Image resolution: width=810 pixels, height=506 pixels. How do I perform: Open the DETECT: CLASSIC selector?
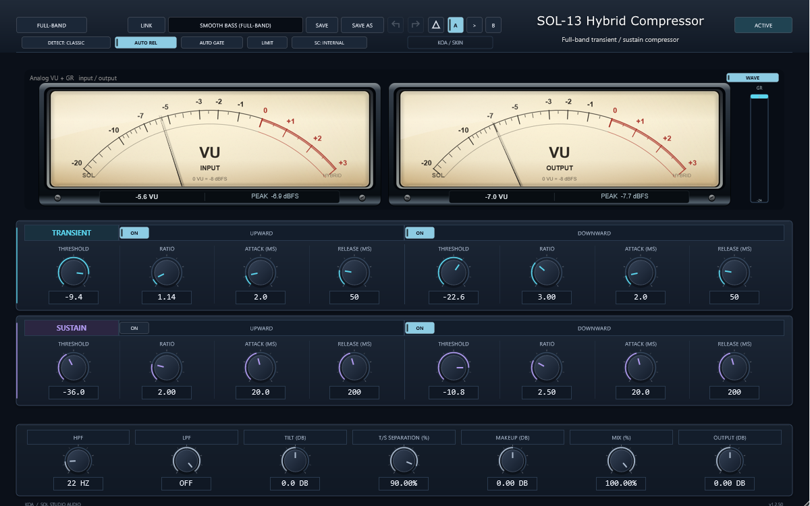66,43
